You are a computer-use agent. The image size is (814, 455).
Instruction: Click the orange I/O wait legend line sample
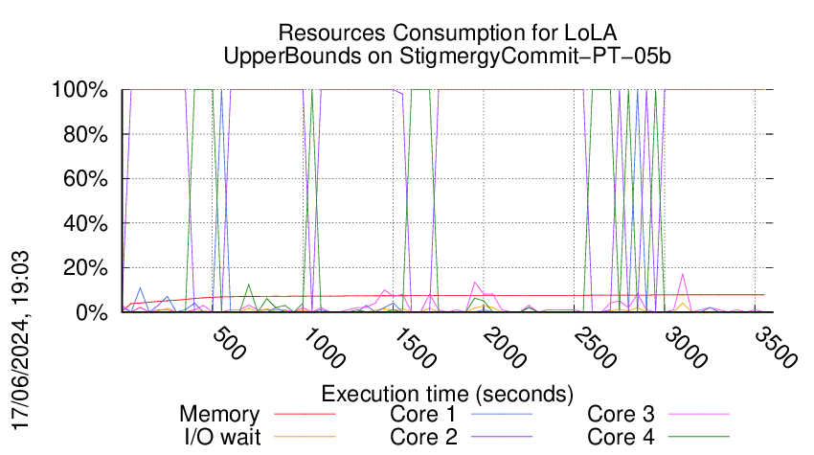click(x=305, y=437)
